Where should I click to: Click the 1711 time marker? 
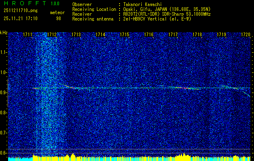pyautogui.click(x=27, y=35)
